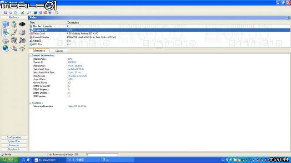
Task: Click the EDID version value
Action: pos(69,96)
